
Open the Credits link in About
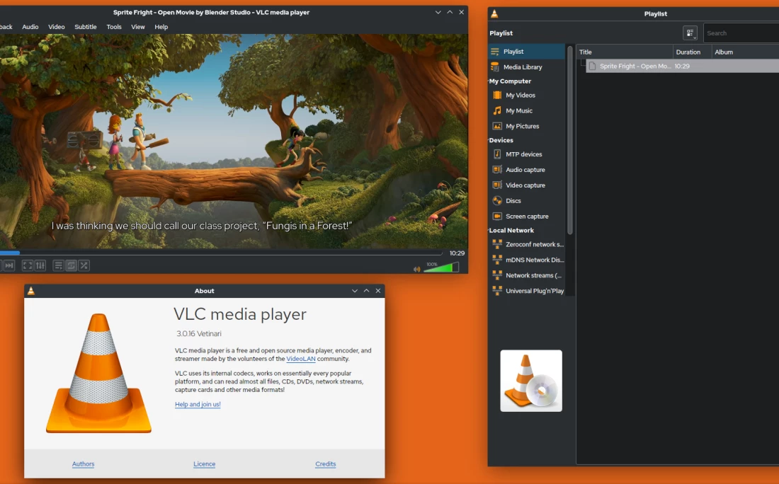click(326, 464)
